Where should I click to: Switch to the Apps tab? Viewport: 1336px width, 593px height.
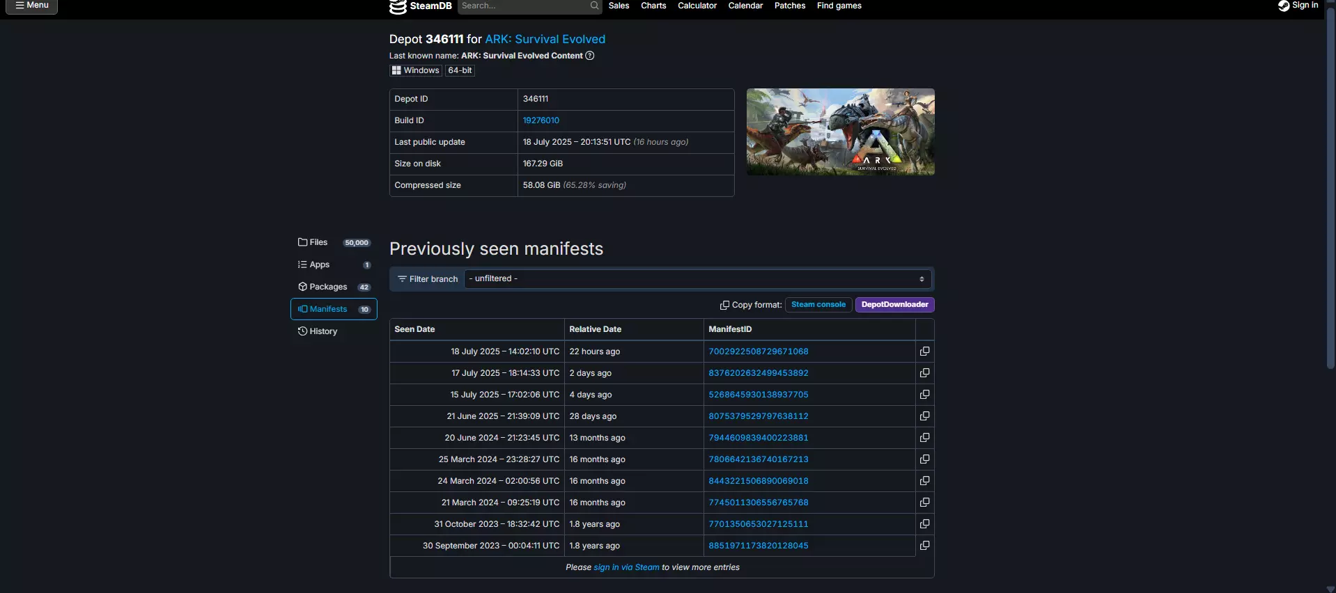coord(334,264)
